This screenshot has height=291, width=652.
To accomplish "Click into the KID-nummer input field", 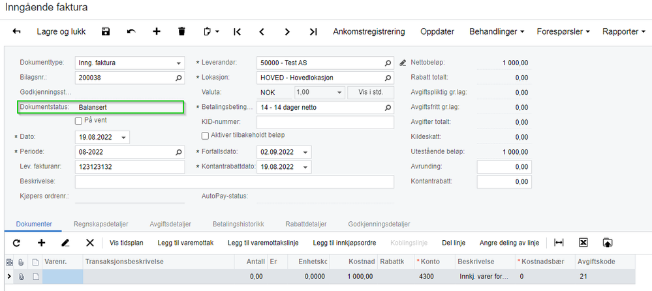I will [x=325, y=122].
